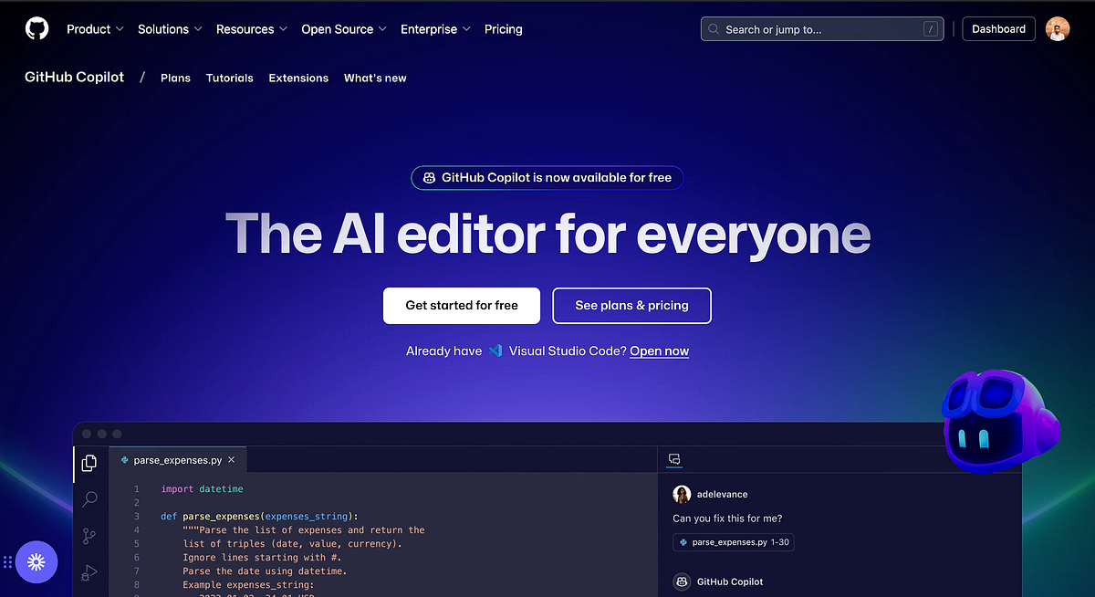This screenshot has height=597, width=1095.
Task: Open the Explorer files icon in editor sidebar
Action: 89,464
